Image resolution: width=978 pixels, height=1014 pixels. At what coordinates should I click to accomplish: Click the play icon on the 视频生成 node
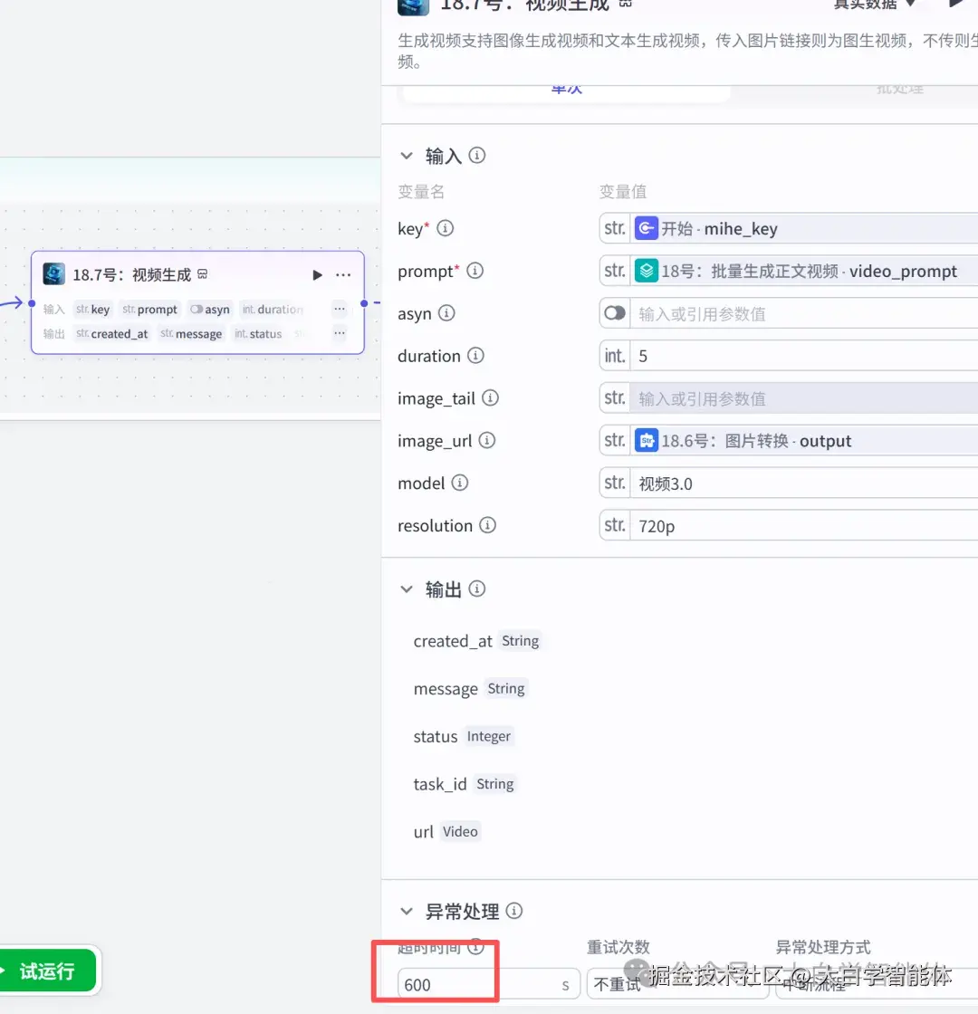[317, 273]
